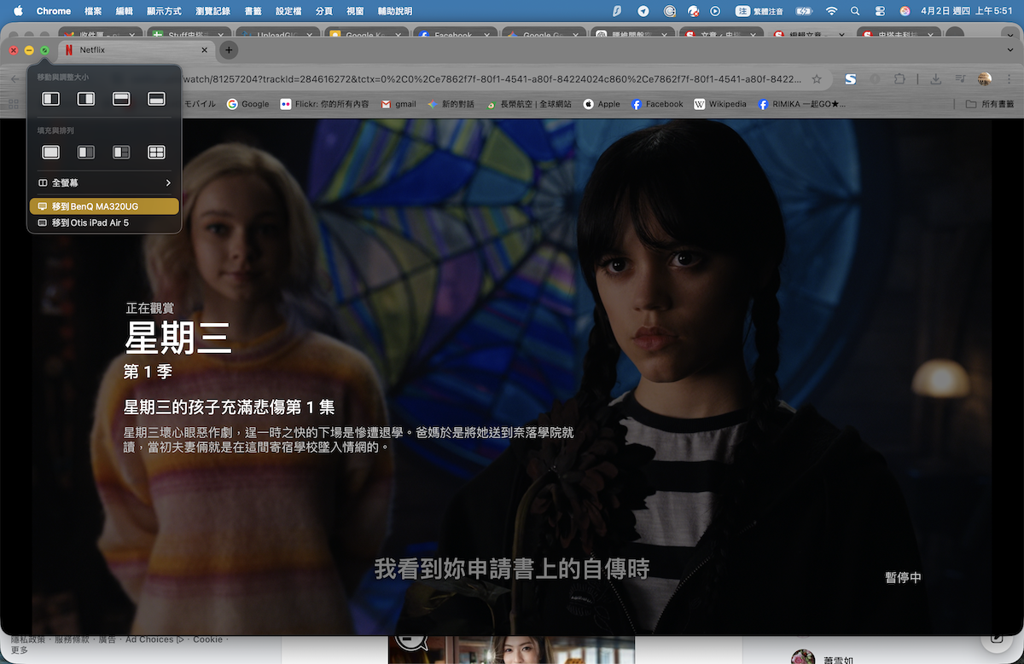Select the fill-screen arrangement icon
Screen dimensions: 1024x664
point(51,153)
